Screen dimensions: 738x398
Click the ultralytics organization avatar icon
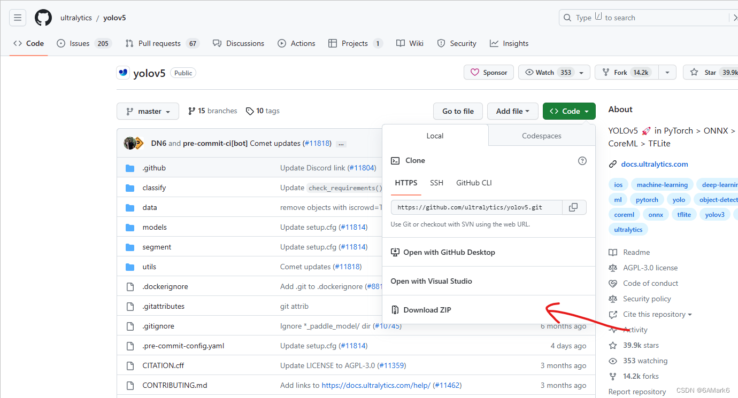pyautogui.click(x=124, y=73)
